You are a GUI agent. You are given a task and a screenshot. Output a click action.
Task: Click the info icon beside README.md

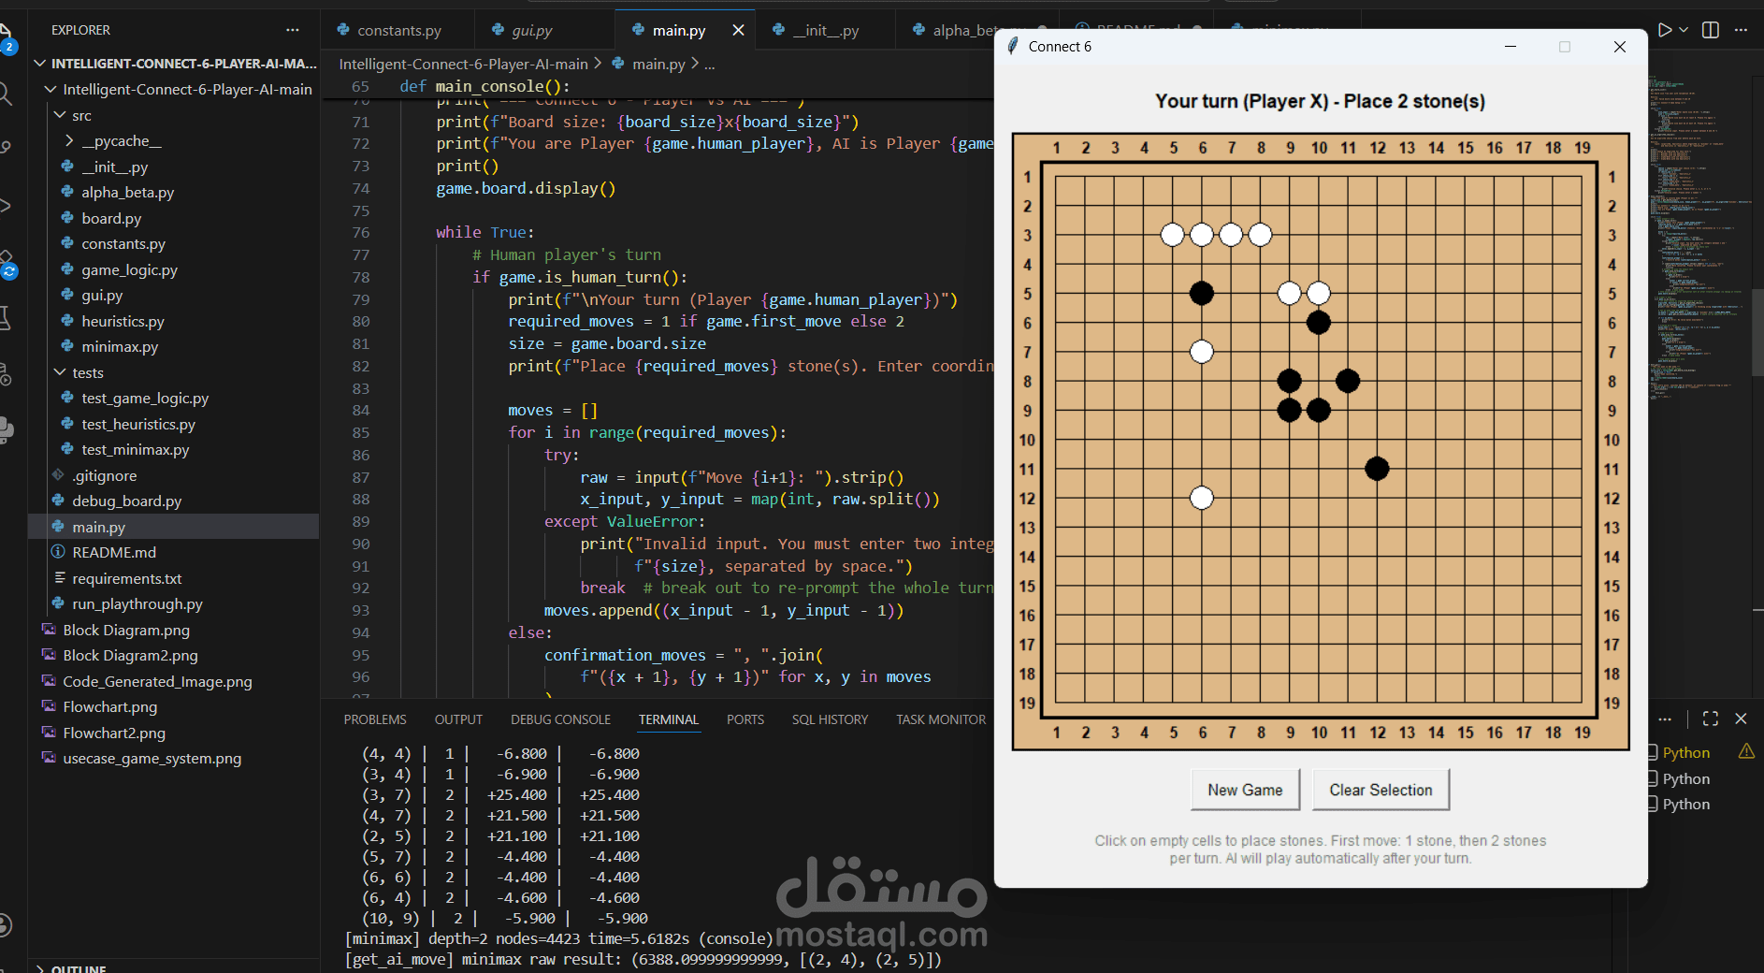58,552
